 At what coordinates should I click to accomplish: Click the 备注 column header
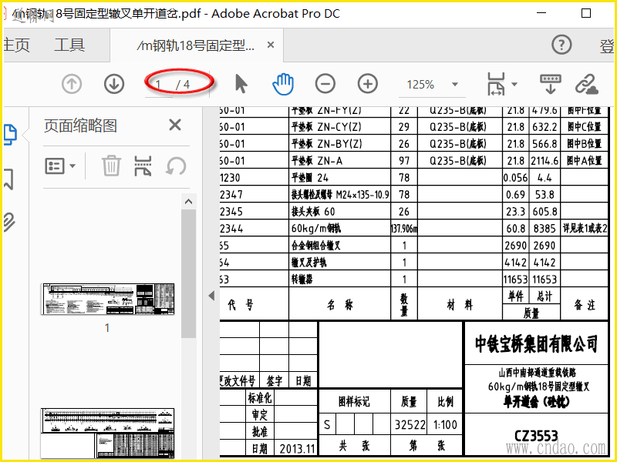(585, 305)
